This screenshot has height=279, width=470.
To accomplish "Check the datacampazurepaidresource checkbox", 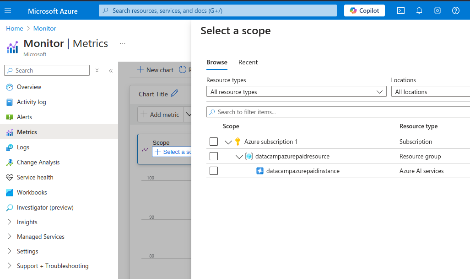I will (214, 156).
